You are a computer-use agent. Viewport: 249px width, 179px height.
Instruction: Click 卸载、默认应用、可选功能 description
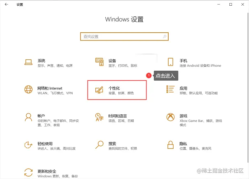pos(198,93)
